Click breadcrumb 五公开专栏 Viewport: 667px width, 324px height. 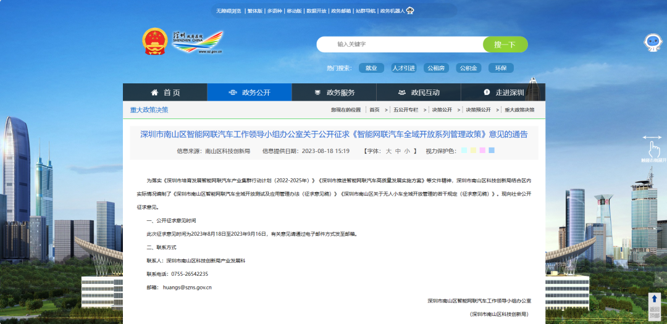pos(406,110)
